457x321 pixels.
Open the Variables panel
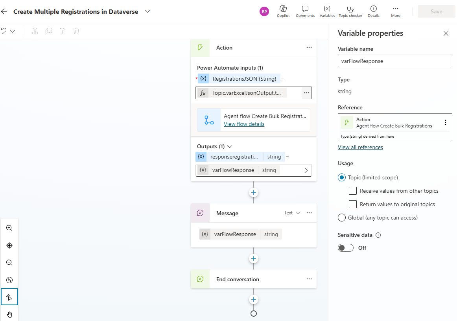(x=327, y=9)
